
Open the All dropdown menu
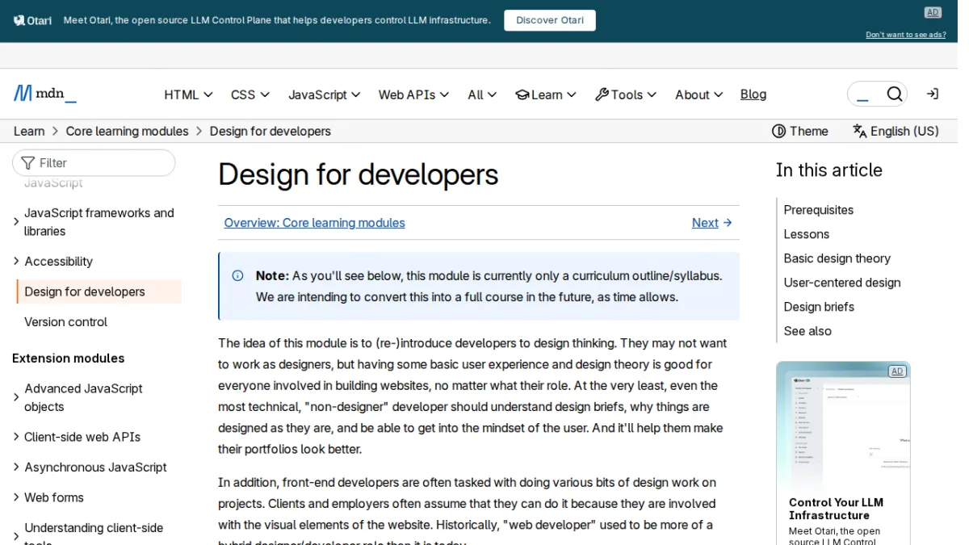(482, 94)
